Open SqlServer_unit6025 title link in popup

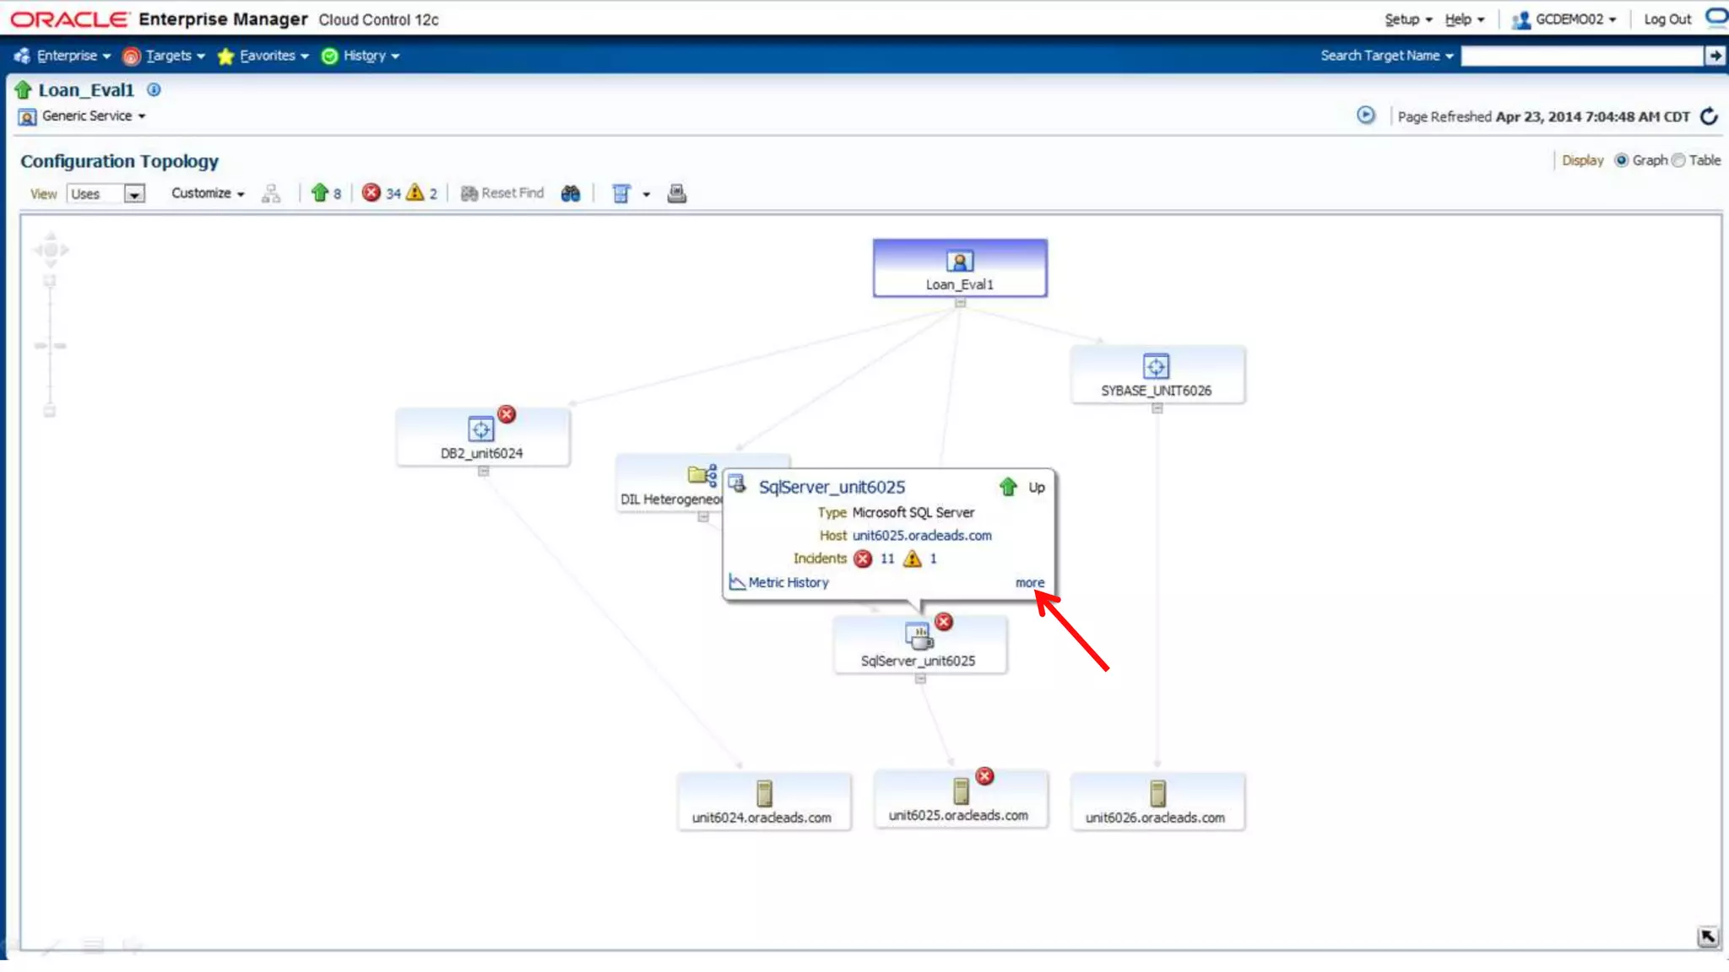pos(832,487)
